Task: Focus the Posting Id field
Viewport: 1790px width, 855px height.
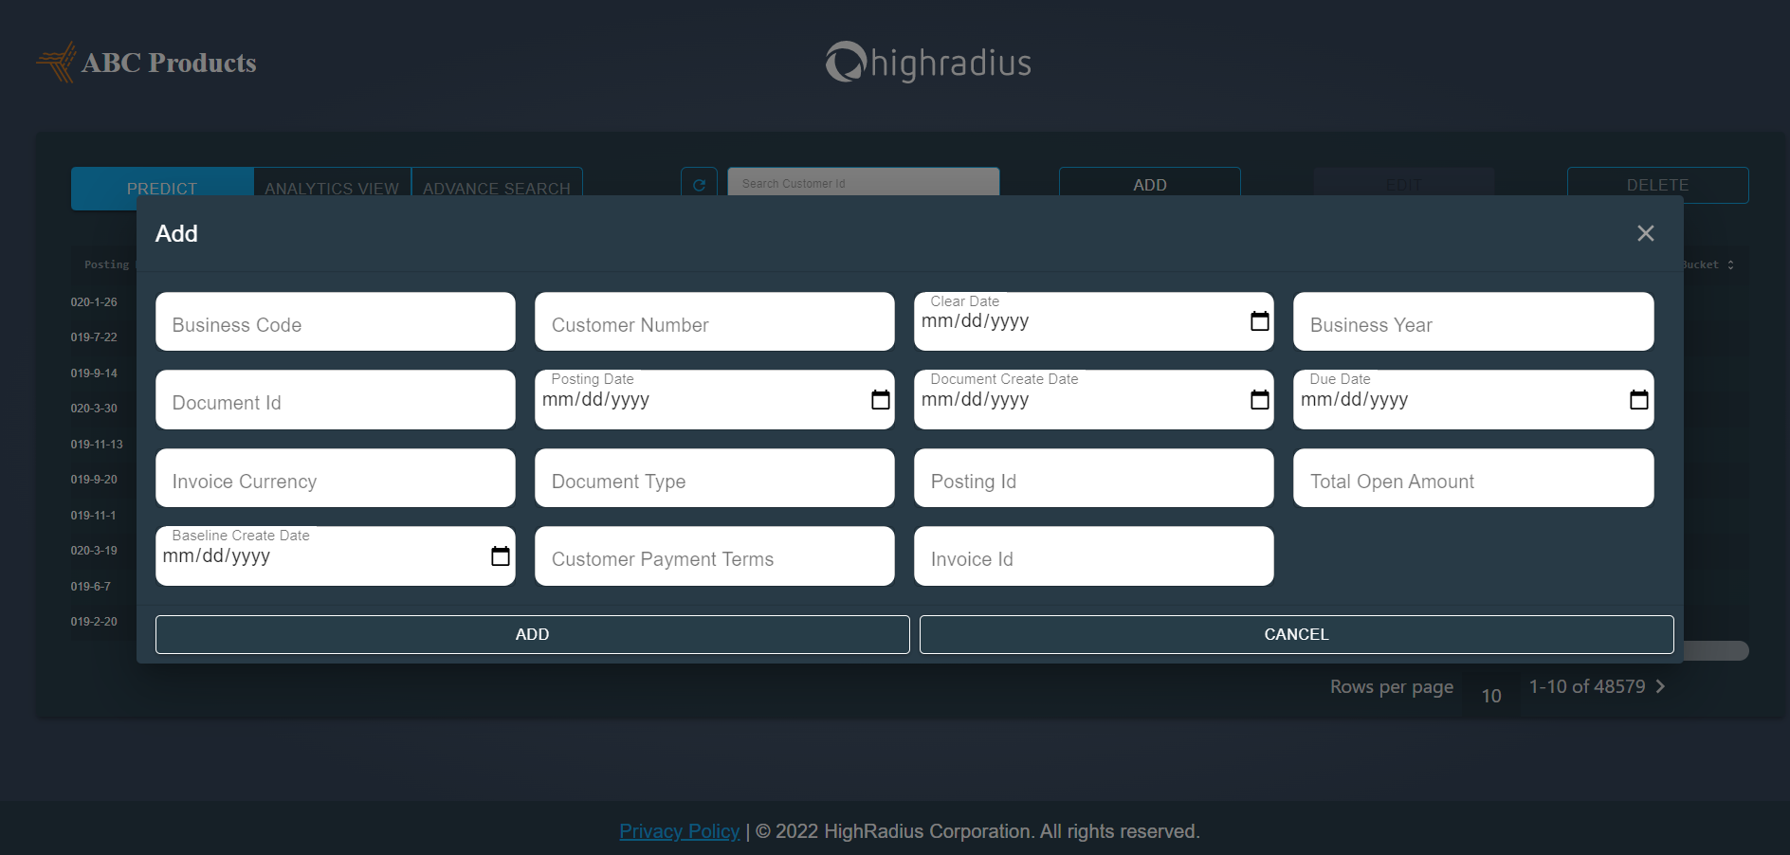Action: (1093, 478)
